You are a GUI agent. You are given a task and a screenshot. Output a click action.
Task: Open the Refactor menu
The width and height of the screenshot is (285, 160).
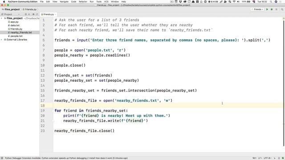pyautogui.click(x=83, y=2)
